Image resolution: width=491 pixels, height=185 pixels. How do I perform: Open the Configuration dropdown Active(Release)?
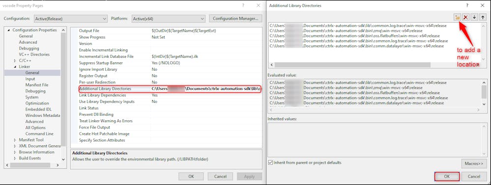[70, 19]
